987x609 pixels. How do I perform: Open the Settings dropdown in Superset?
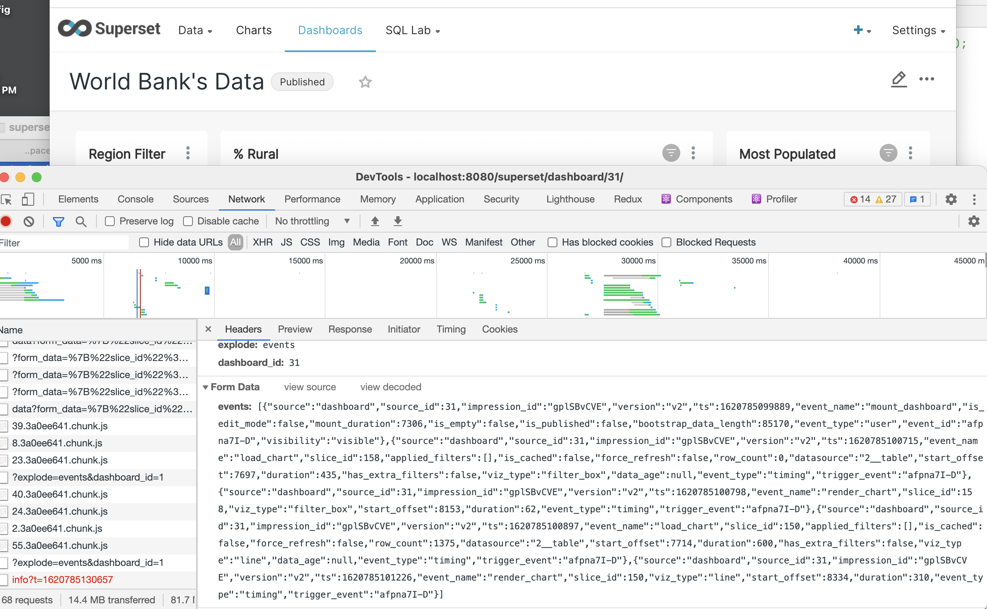click(x=918, y=30)
